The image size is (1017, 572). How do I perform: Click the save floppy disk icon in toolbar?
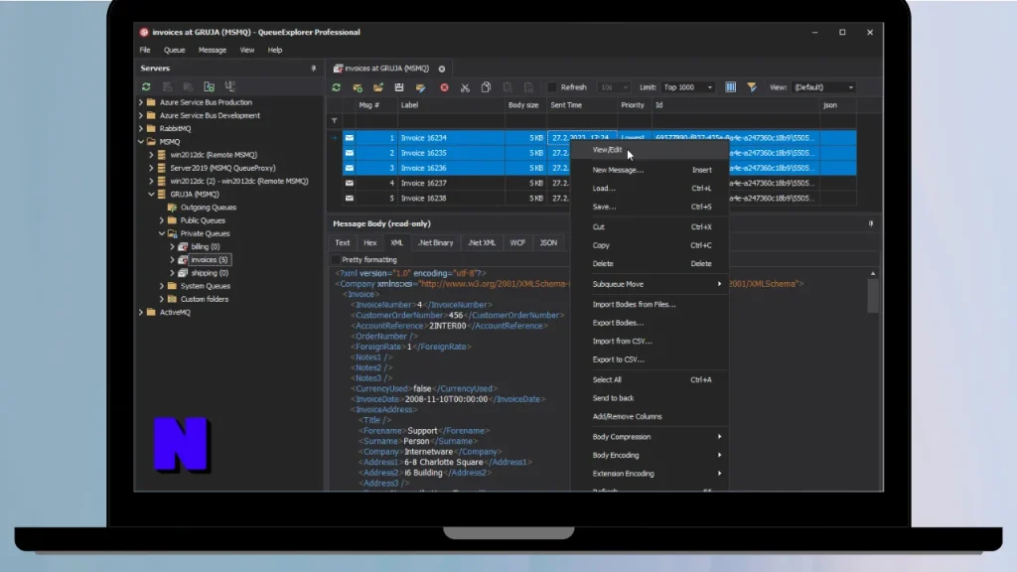point(399,87)
